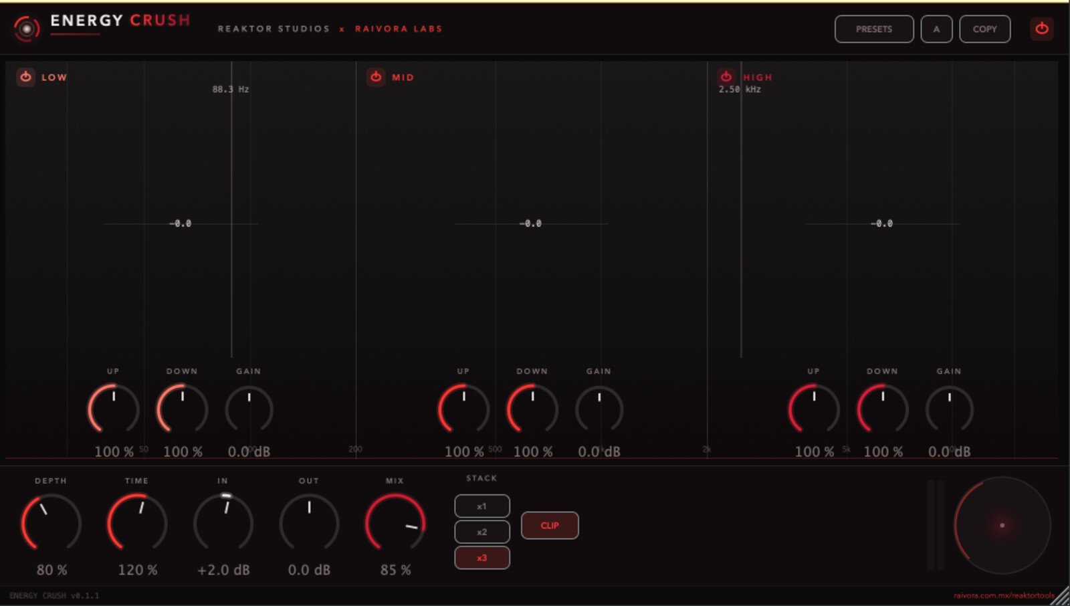This screenshot has height=606, width=1070.
Task: Select stack x2 mode
Action: pyautogui.click(x=482, y=532)
